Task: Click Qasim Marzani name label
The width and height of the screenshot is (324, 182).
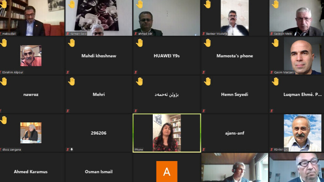Action: [284, 72]
